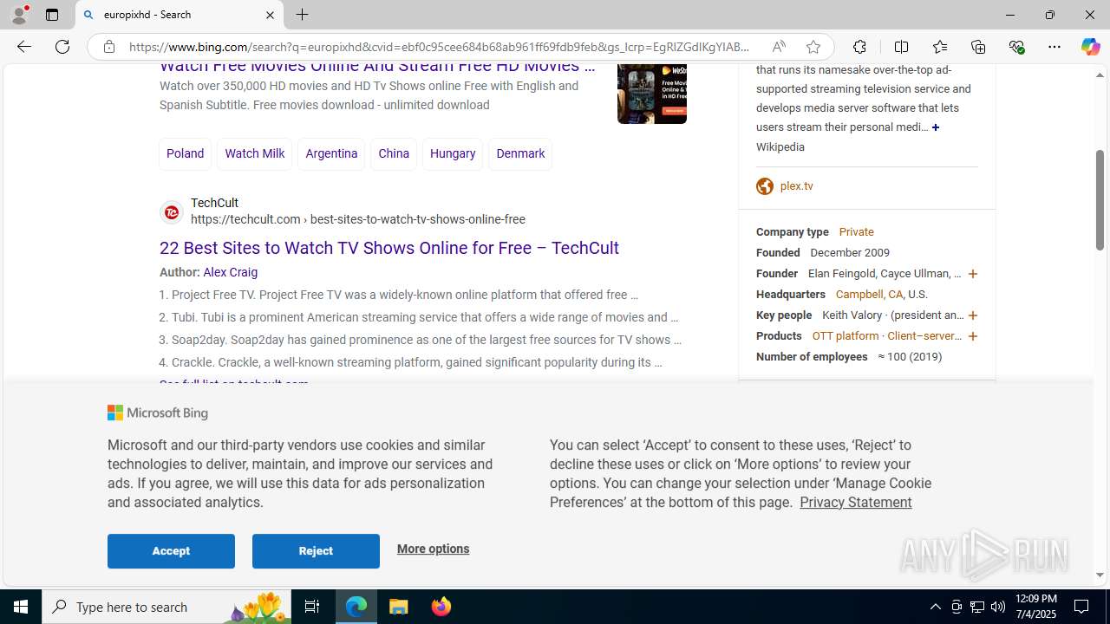
Task: Open Browser essentials icon
Action: pyautogui.click(x=1016, y=47)
